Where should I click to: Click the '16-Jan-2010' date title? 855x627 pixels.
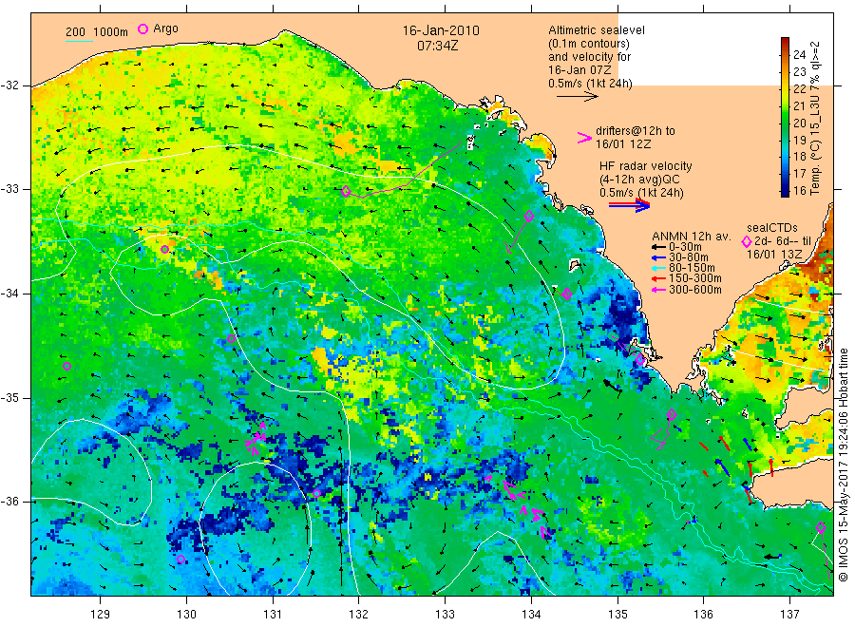pos(441,30)
